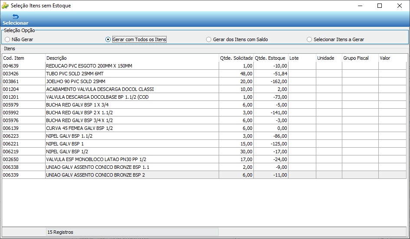Select row JOELHO 90 PVC SOLD 25MM
410x239 pixels.
tap(204, 81)
